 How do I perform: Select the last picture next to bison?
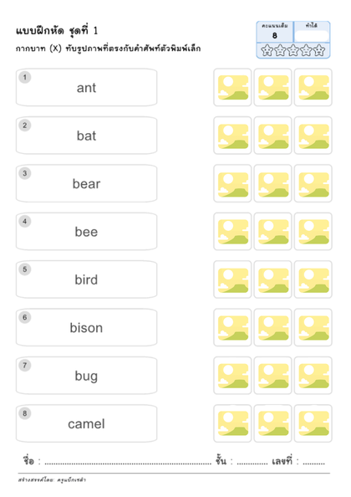click(313, 328)
